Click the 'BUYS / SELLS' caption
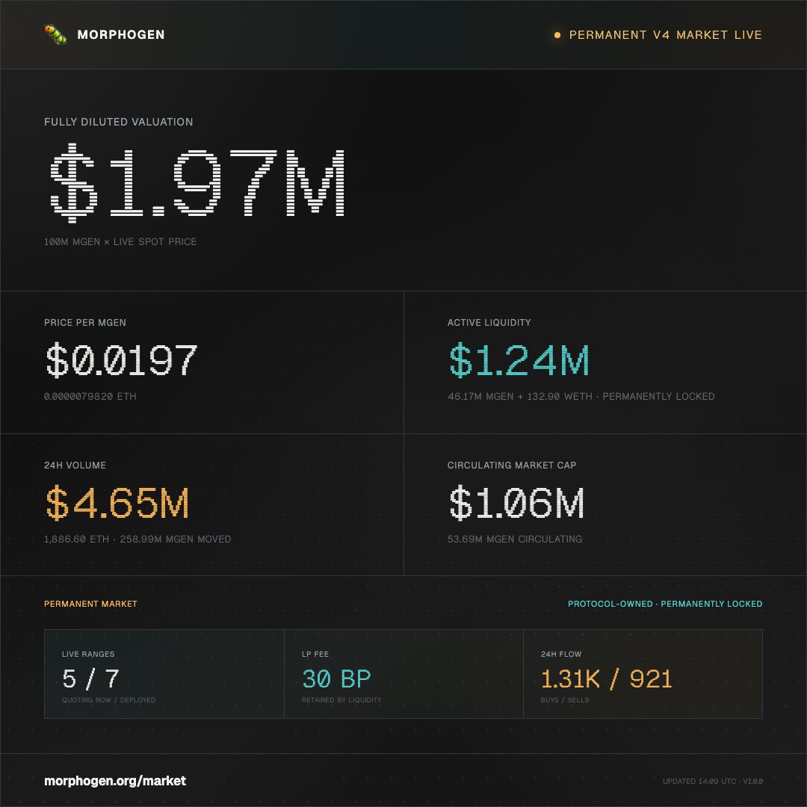807x807 pixels. coord(565,700)
